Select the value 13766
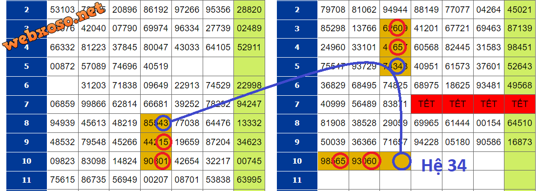Image resolution: width=544 pixels, height=191 pixels. pos(364,28)
